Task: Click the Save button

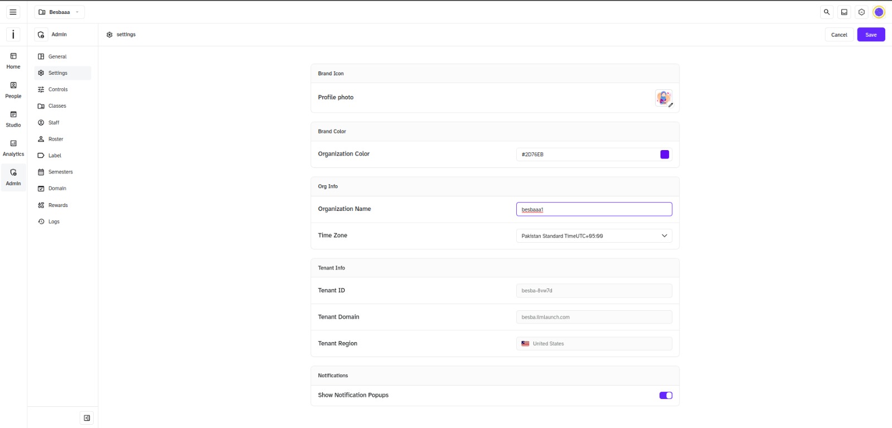Action: [x=871, y=35]
